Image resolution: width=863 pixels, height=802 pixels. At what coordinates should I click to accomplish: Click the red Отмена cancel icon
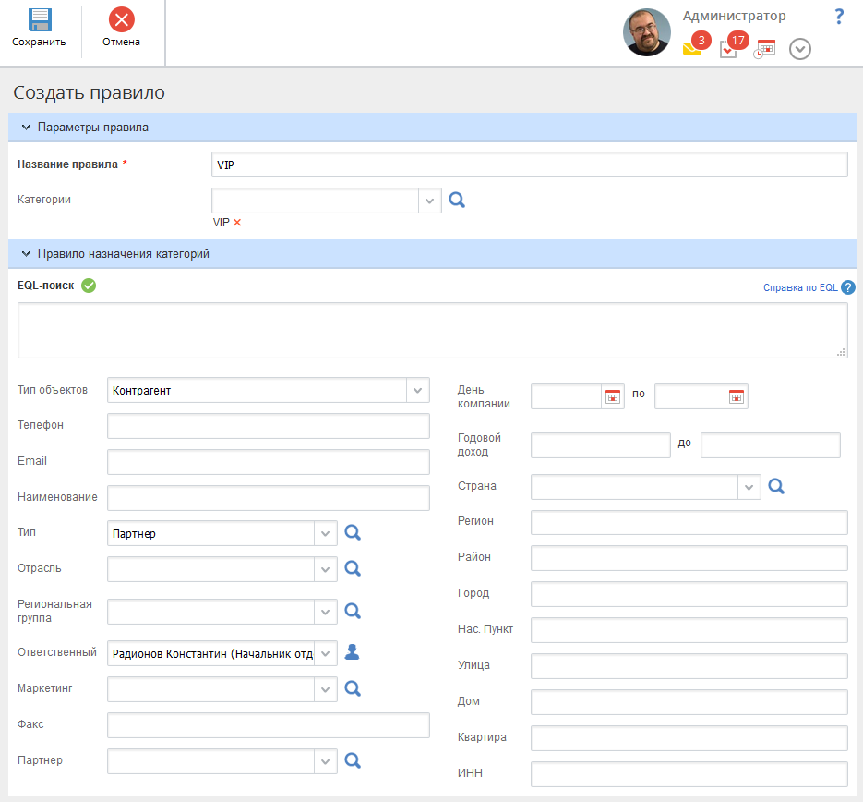121,20
